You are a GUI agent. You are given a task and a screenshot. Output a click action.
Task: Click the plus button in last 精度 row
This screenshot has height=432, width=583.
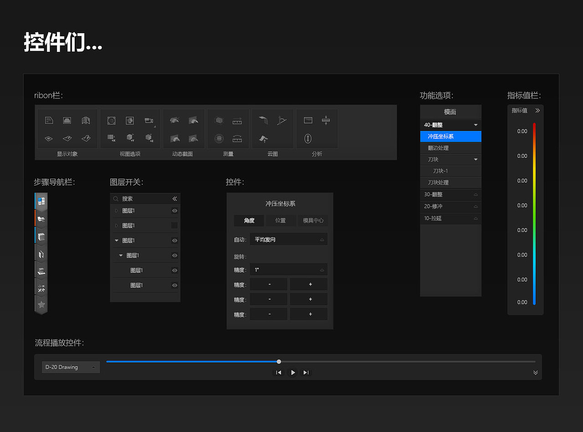point(309,314)
